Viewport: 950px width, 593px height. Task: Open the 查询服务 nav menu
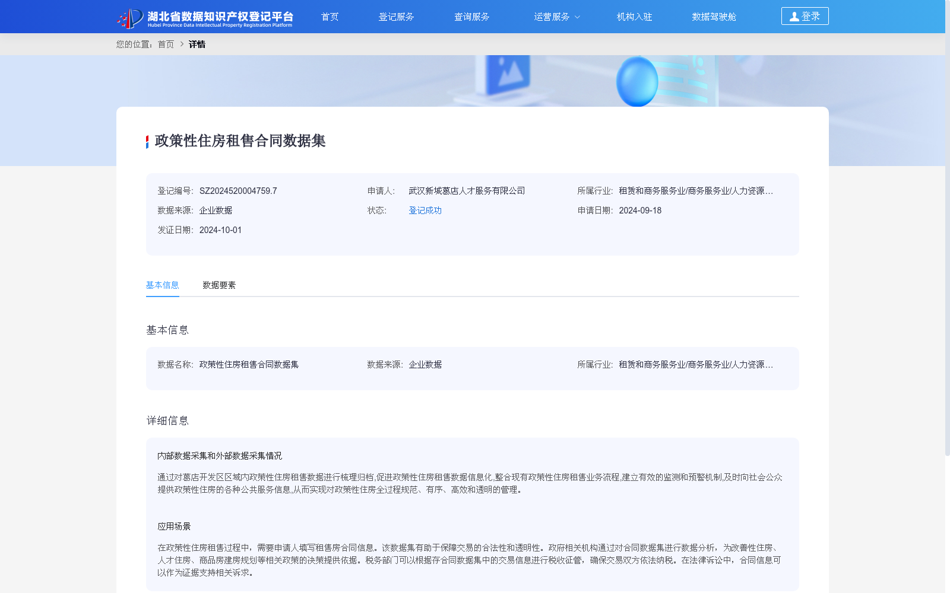pos(472,17)
